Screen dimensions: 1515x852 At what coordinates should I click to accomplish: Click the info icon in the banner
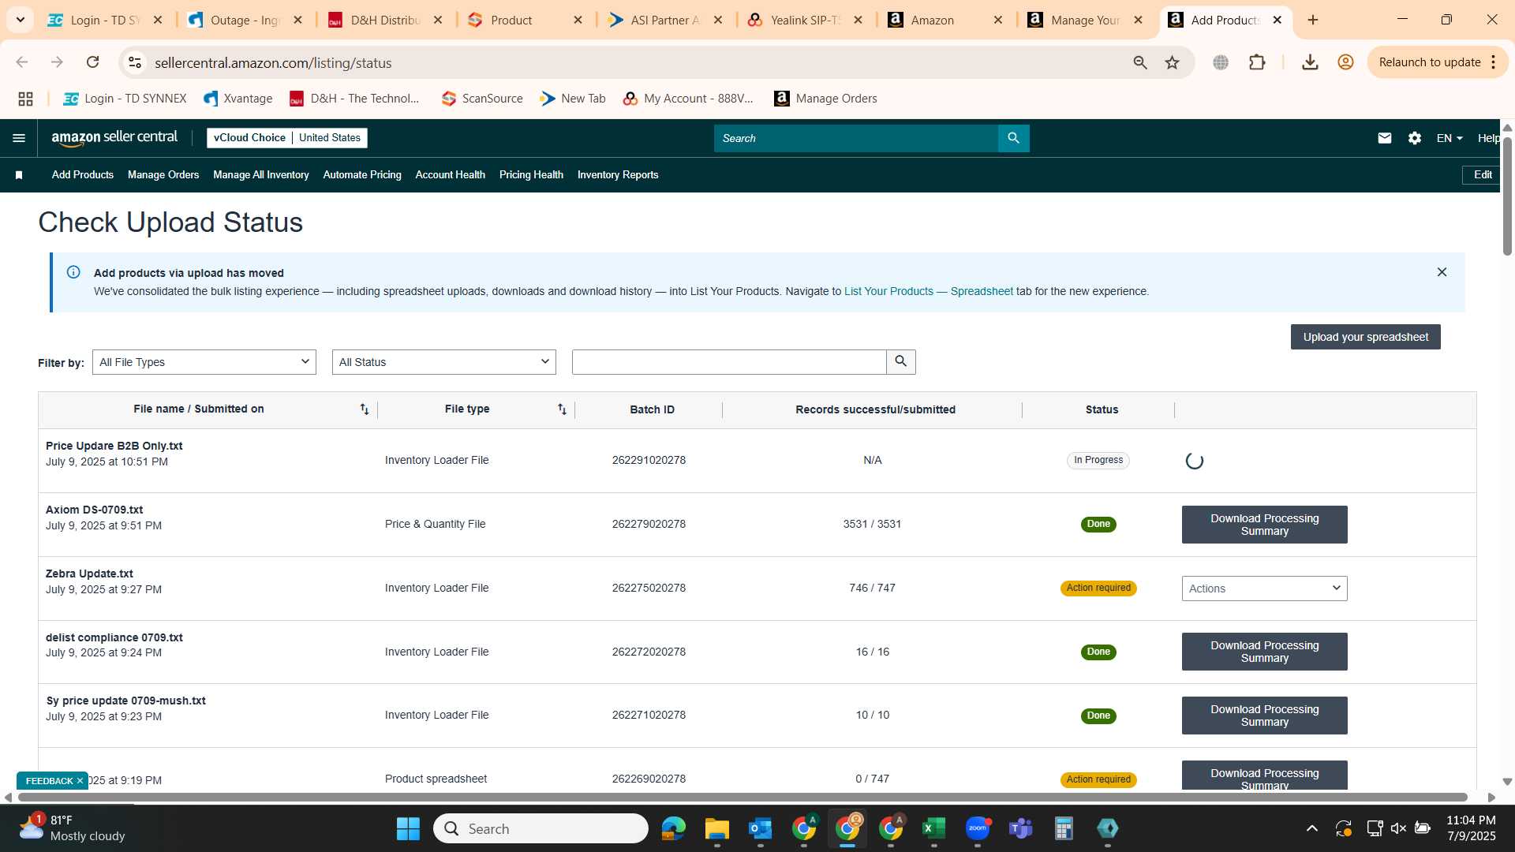tap(73, 272)
